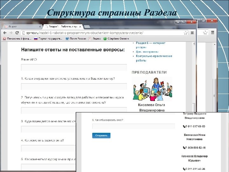Screen dimensions: 229x172
Task: Click phone number 7-911-617-69-53
Action: click(194, 126)
